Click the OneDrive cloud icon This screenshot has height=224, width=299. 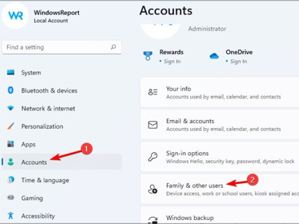[214, 56]
